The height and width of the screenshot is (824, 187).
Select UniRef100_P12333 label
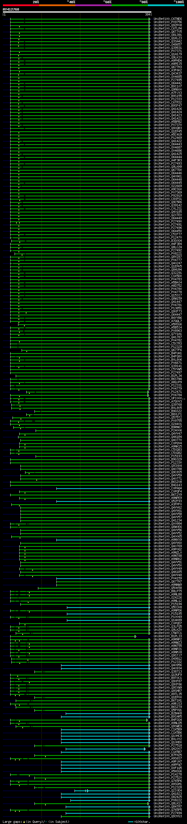tap(168, 99)
